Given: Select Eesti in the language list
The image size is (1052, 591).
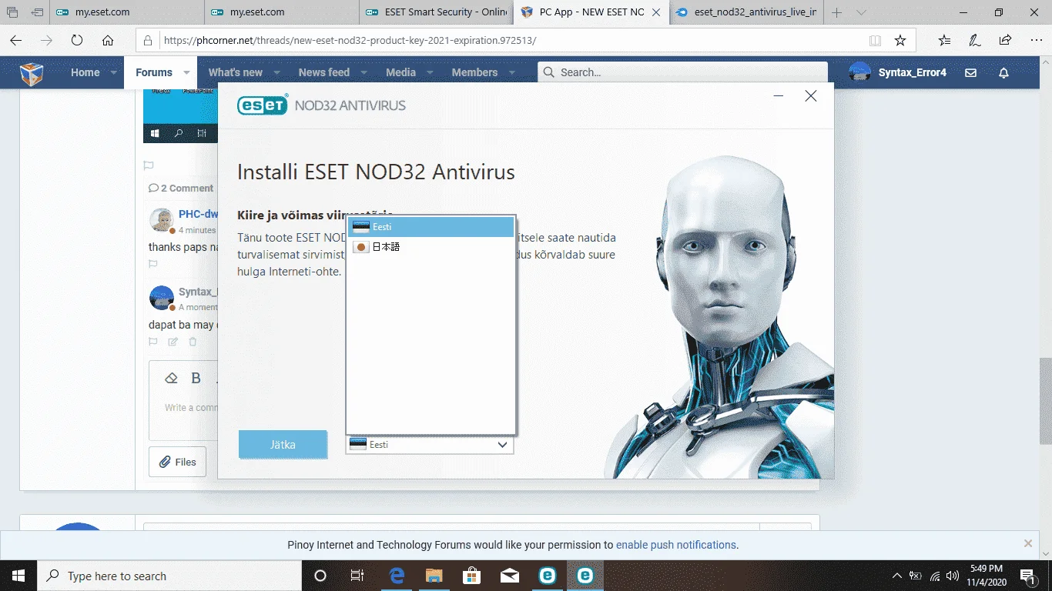Looking at the screenshot, I should click(431, 227).
